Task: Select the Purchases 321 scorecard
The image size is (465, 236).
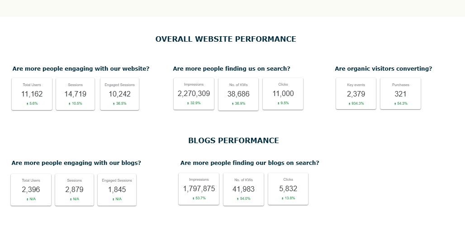Action: [x=400, y=93]
